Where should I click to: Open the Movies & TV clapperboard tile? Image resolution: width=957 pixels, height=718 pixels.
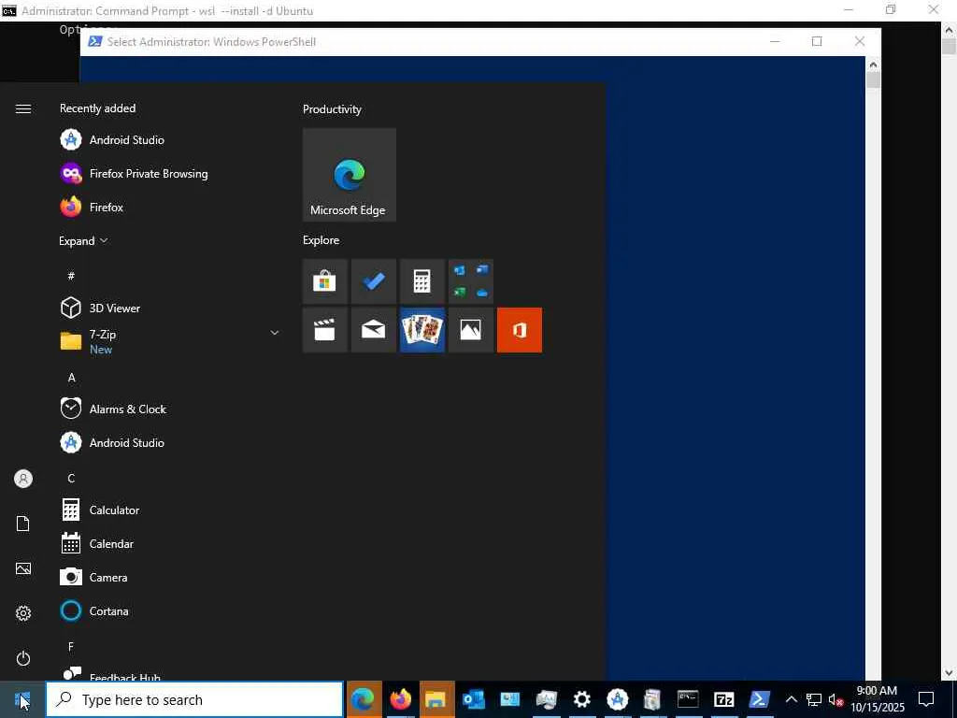(x=324, y=330)
